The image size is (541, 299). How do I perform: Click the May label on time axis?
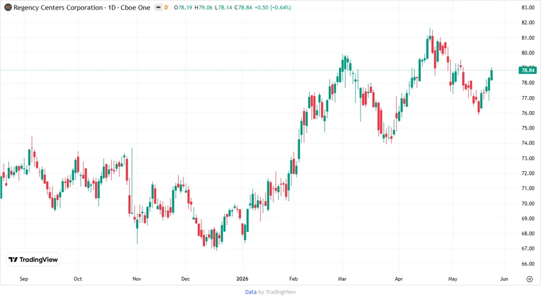tap(453, 279)
